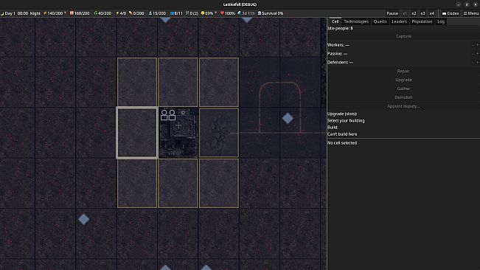Increase Defenders with the plus button

tap(477, 63)
